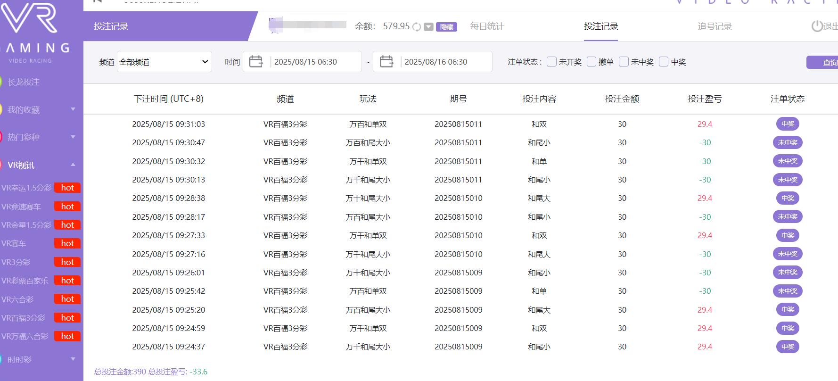Switch to the 追号记录 tab
The image size is (838, 381).
(x=715, y=26)
